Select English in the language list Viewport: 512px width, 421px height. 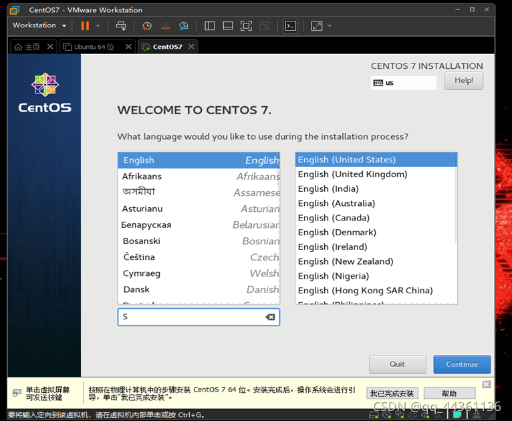tap(199, 160)
